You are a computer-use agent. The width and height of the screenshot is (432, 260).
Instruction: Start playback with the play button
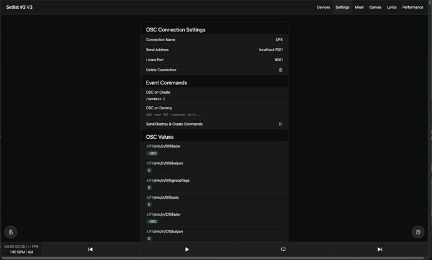click(x=187, y=249)
